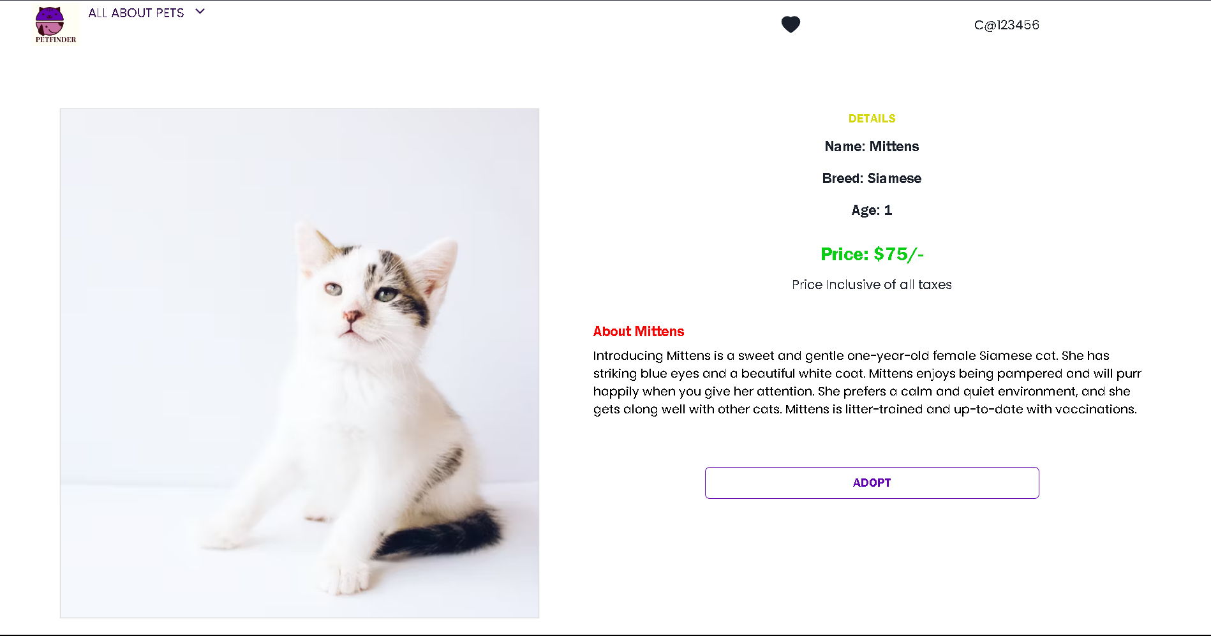Click the Petfinder logo icon
This screenshot has height=636, width=1211.
click(55, 23)
